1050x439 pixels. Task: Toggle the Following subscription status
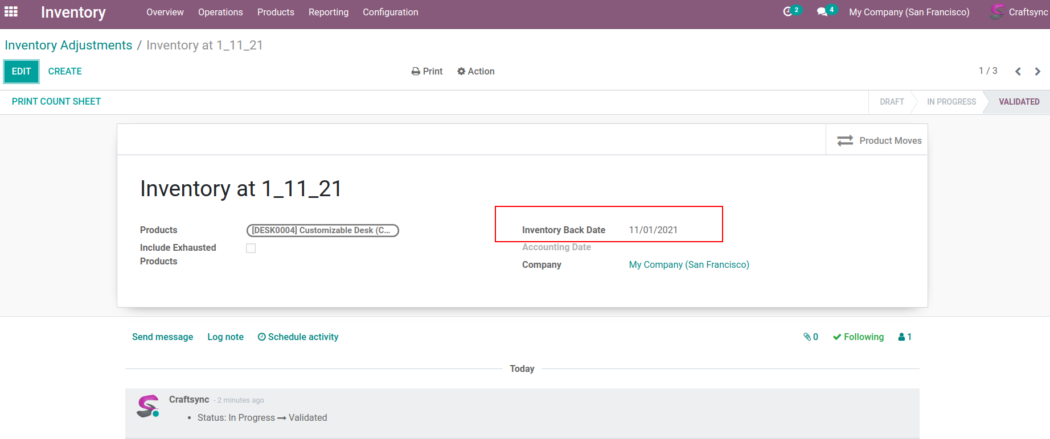(858, 337)
